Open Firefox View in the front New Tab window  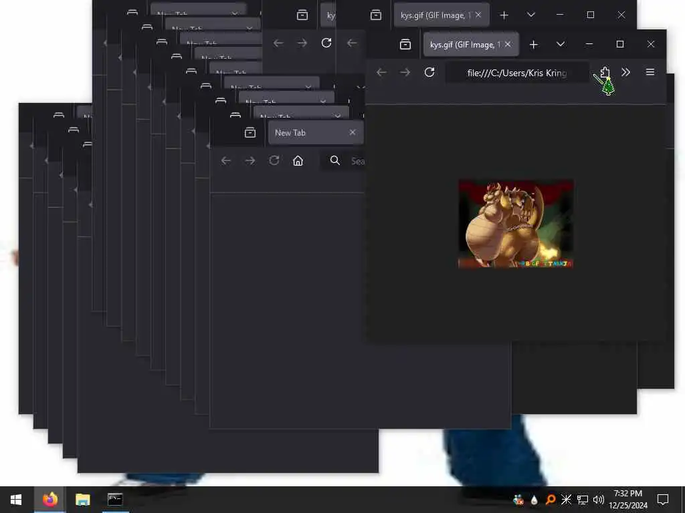[x=250, y=133]
